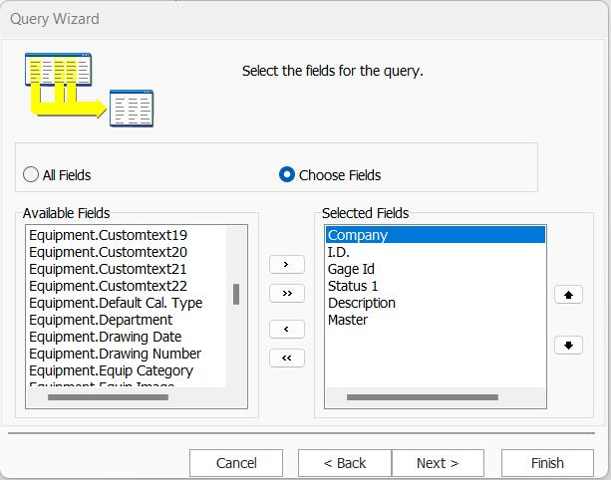611x480 pixels.
Task: Click the remove single field arrow button
Action: click(x=287, y=329)
